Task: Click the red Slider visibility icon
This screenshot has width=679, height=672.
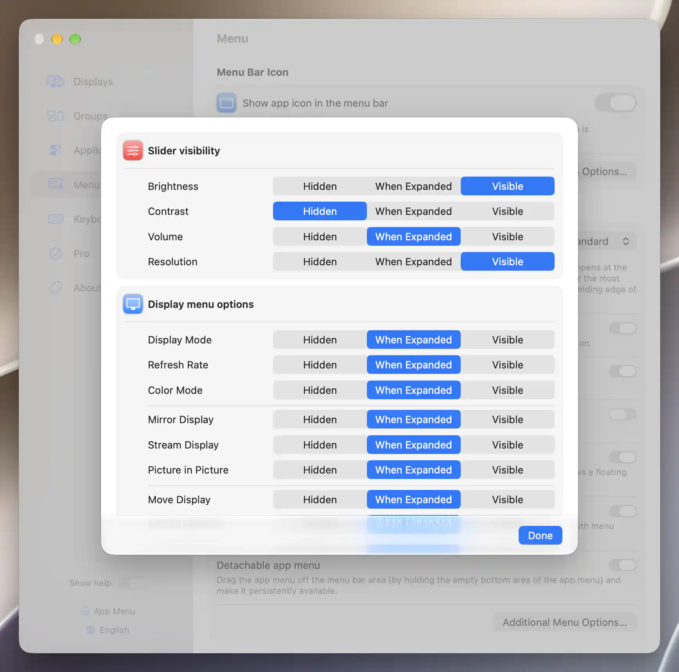Action: [133, 150]
